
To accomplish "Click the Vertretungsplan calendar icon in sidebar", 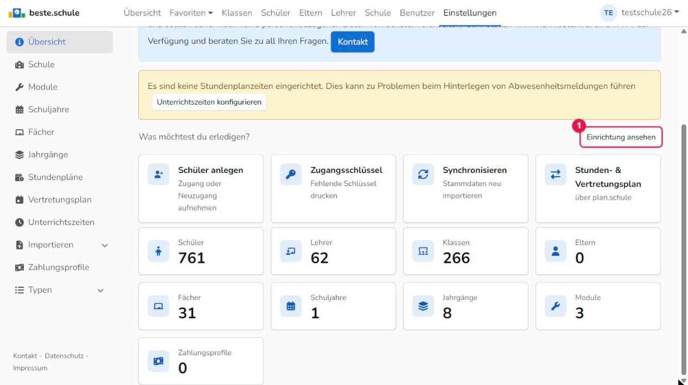I will (20, 200).
